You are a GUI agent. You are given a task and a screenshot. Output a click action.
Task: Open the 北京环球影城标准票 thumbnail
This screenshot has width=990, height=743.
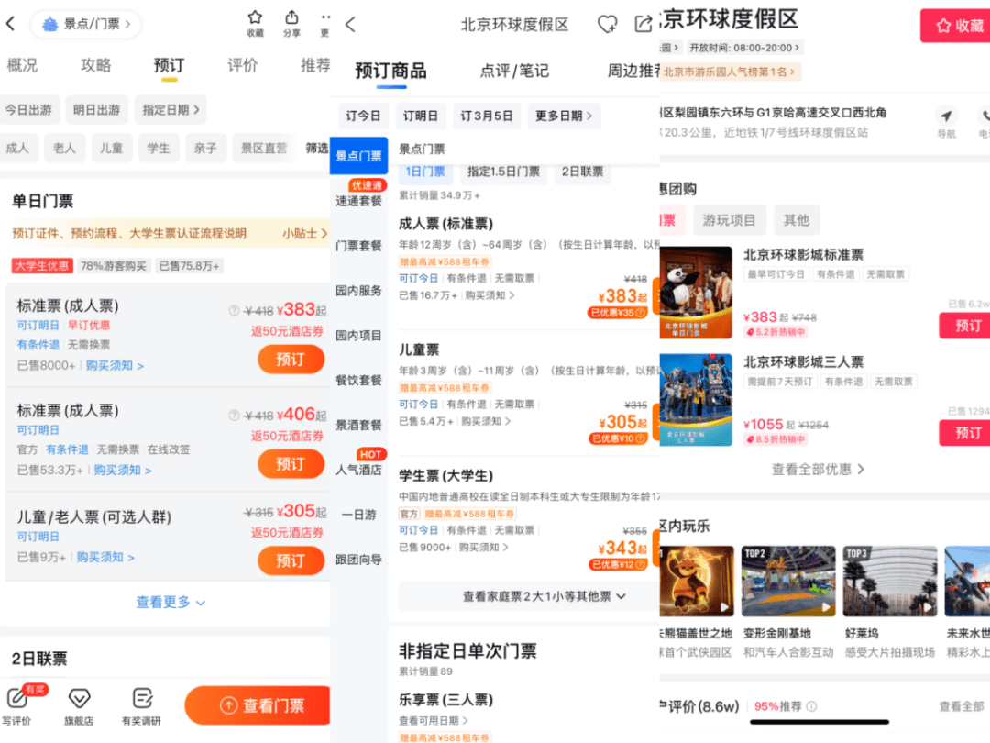[x=696, y=293]
